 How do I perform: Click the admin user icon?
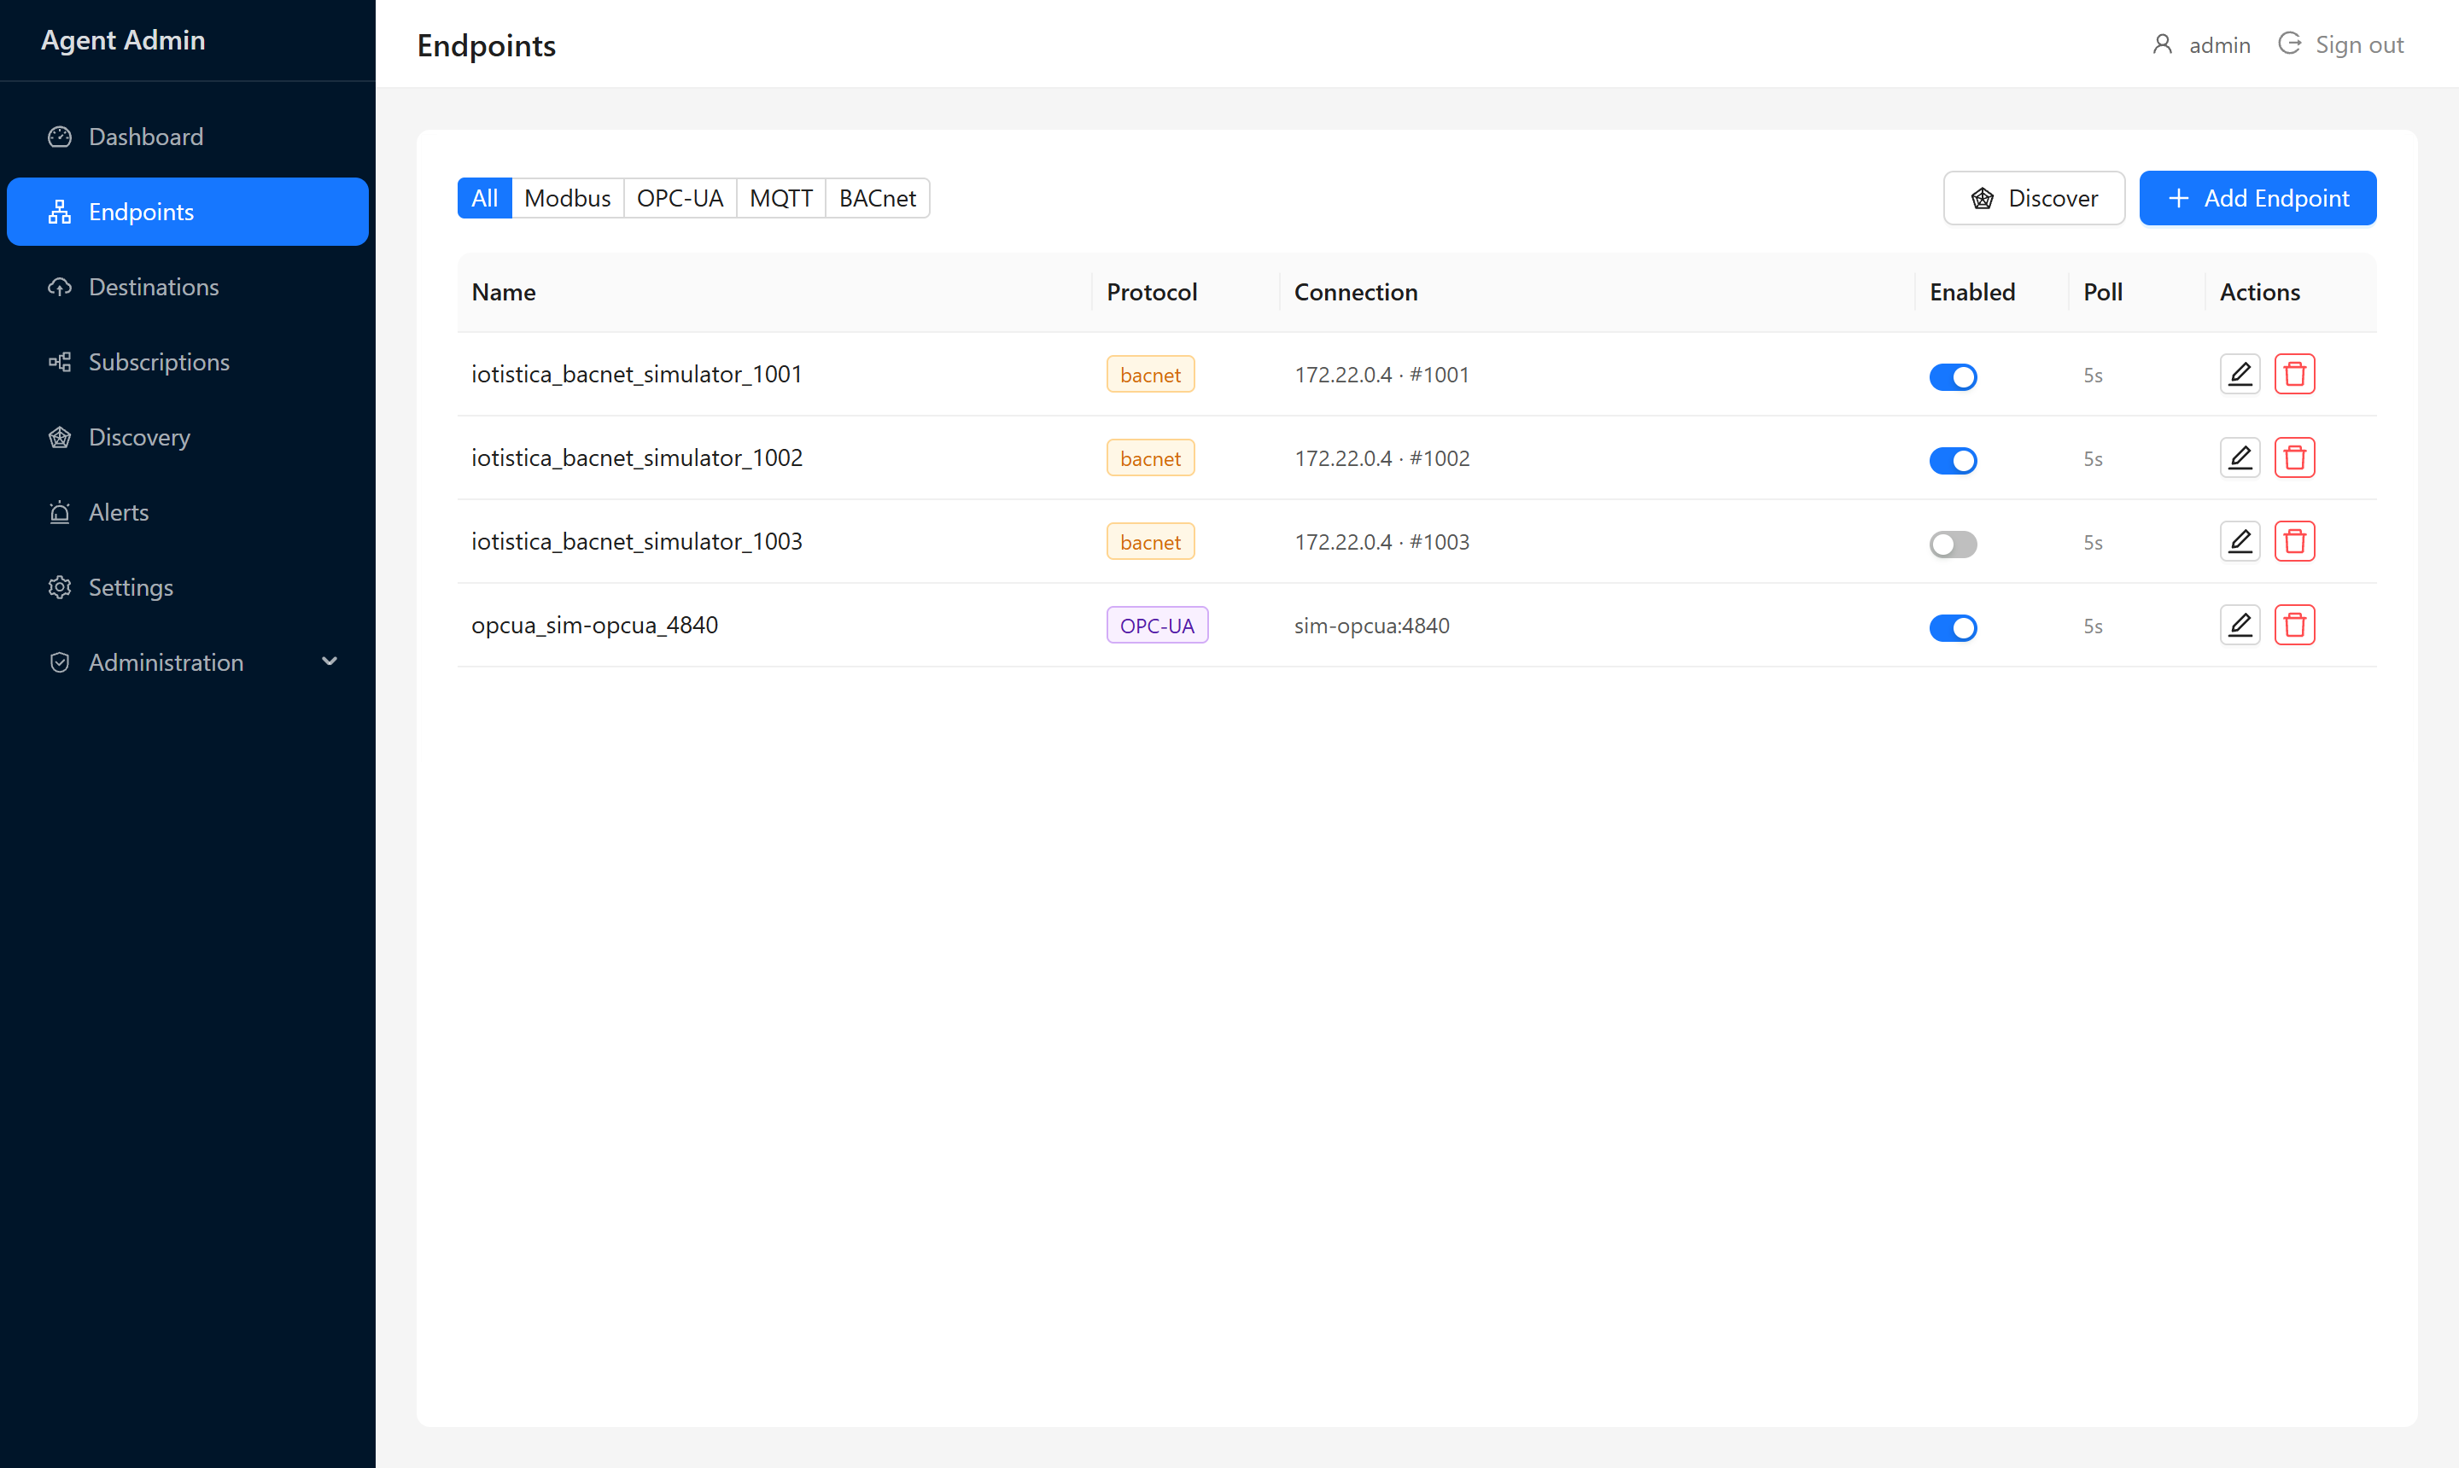(2162, 44)
